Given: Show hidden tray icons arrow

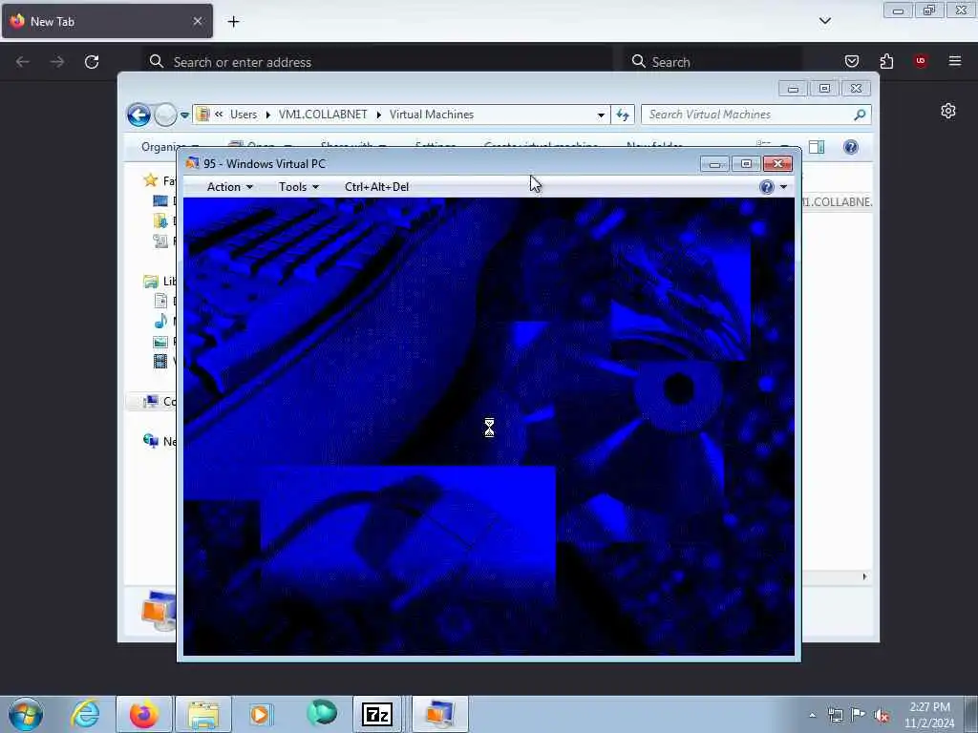Looking at the screenshot, I should pyautogui.click(x=812, y=715).
